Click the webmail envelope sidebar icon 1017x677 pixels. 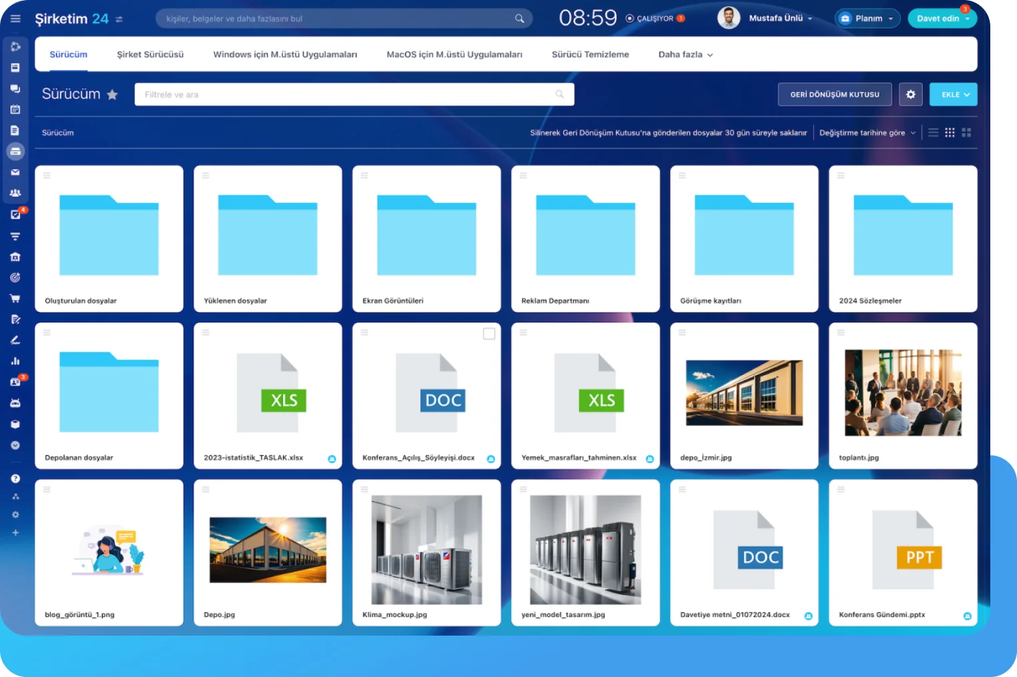coord(15,172)
